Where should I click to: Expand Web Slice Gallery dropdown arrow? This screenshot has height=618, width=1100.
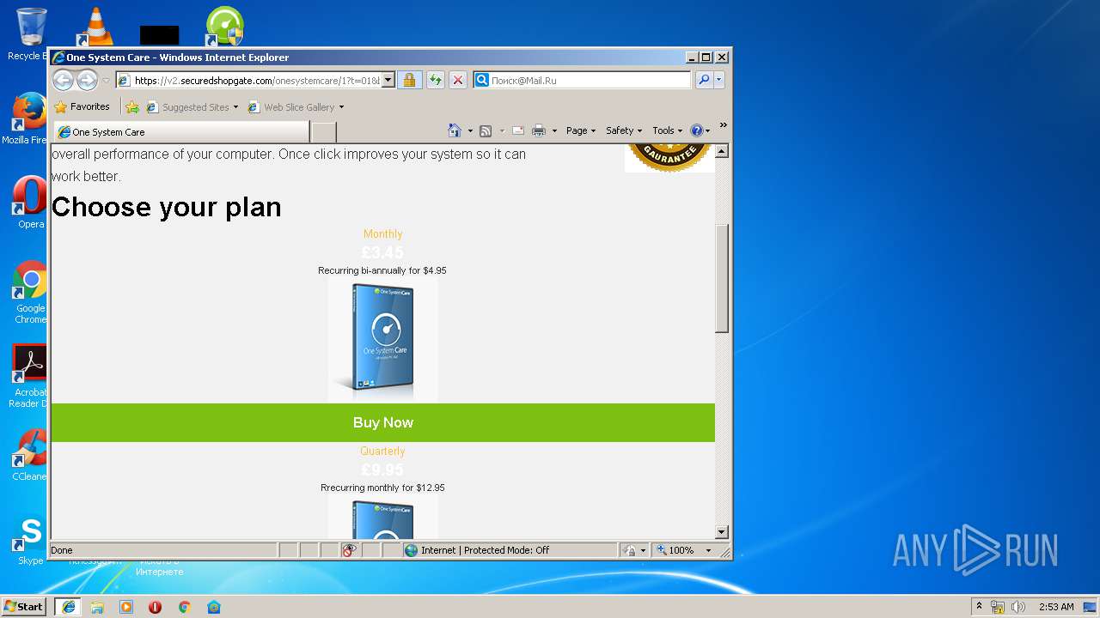(341, 107)
